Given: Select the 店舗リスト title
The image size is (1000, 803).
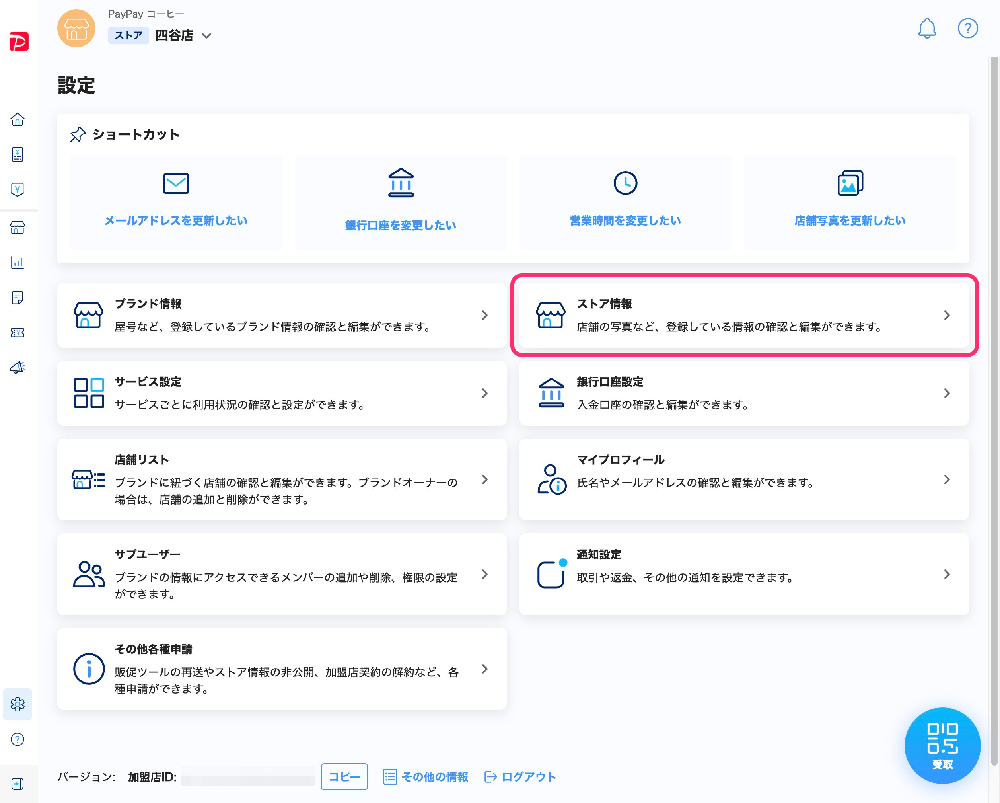Looking at the screenshot, I should coord(142,460).
